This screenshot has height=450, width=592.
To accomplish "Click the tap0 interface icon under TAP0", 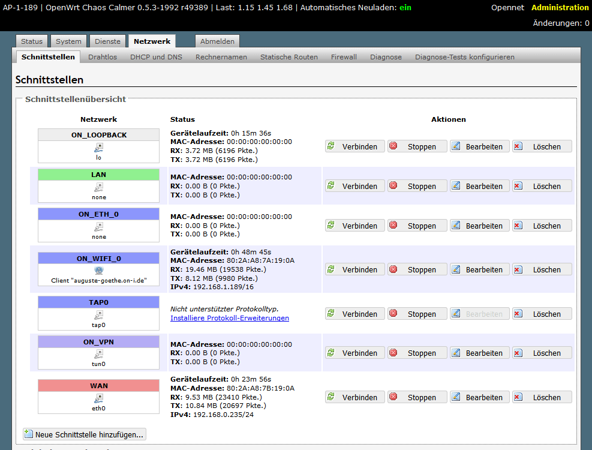I will click(99, 314).
